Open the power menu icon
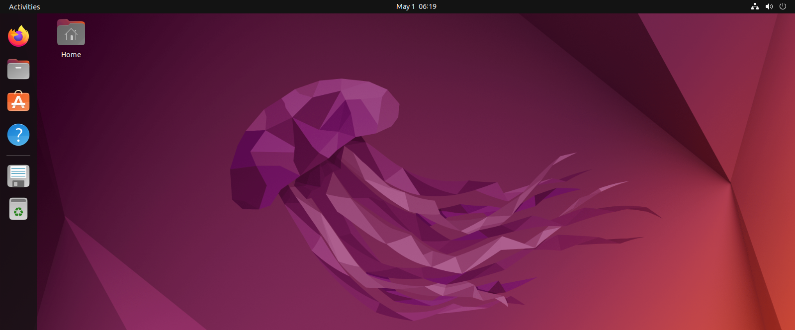795x330 pixels. [x=783, y=6]
